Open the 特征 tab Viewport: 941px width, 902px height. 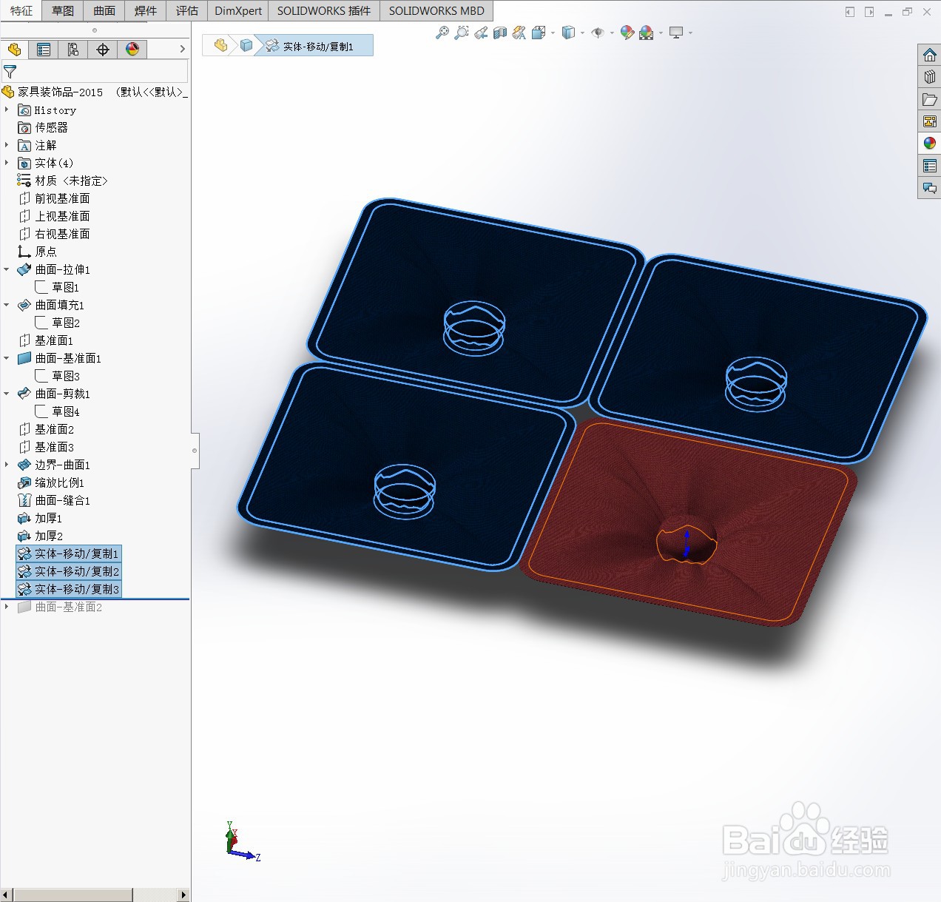[21, 10]
